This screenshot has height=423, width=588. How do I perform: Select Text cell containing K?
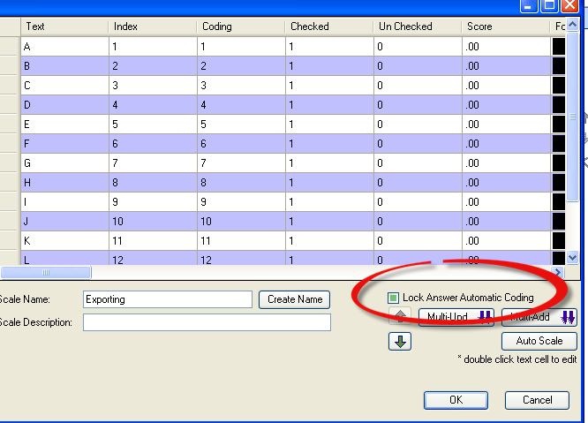tap(64, 241)
